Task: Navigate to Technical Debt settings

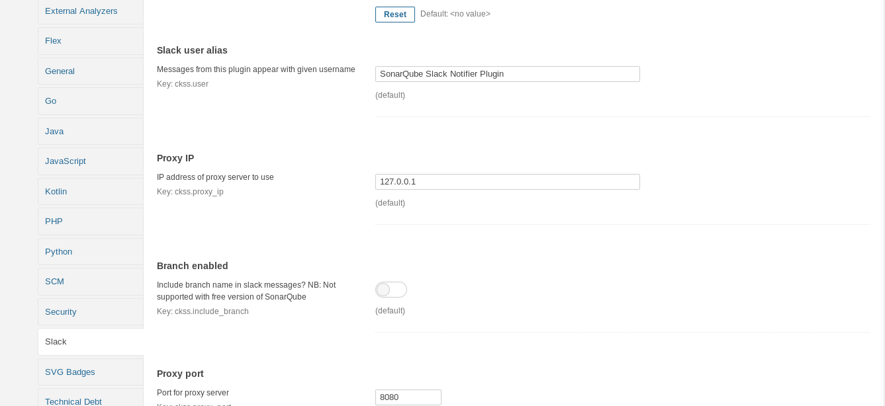Action: click(x=73, y=402)
